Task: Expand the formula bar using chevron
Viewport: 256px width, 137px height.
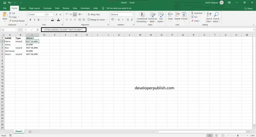Action: [x=253, y=30]
